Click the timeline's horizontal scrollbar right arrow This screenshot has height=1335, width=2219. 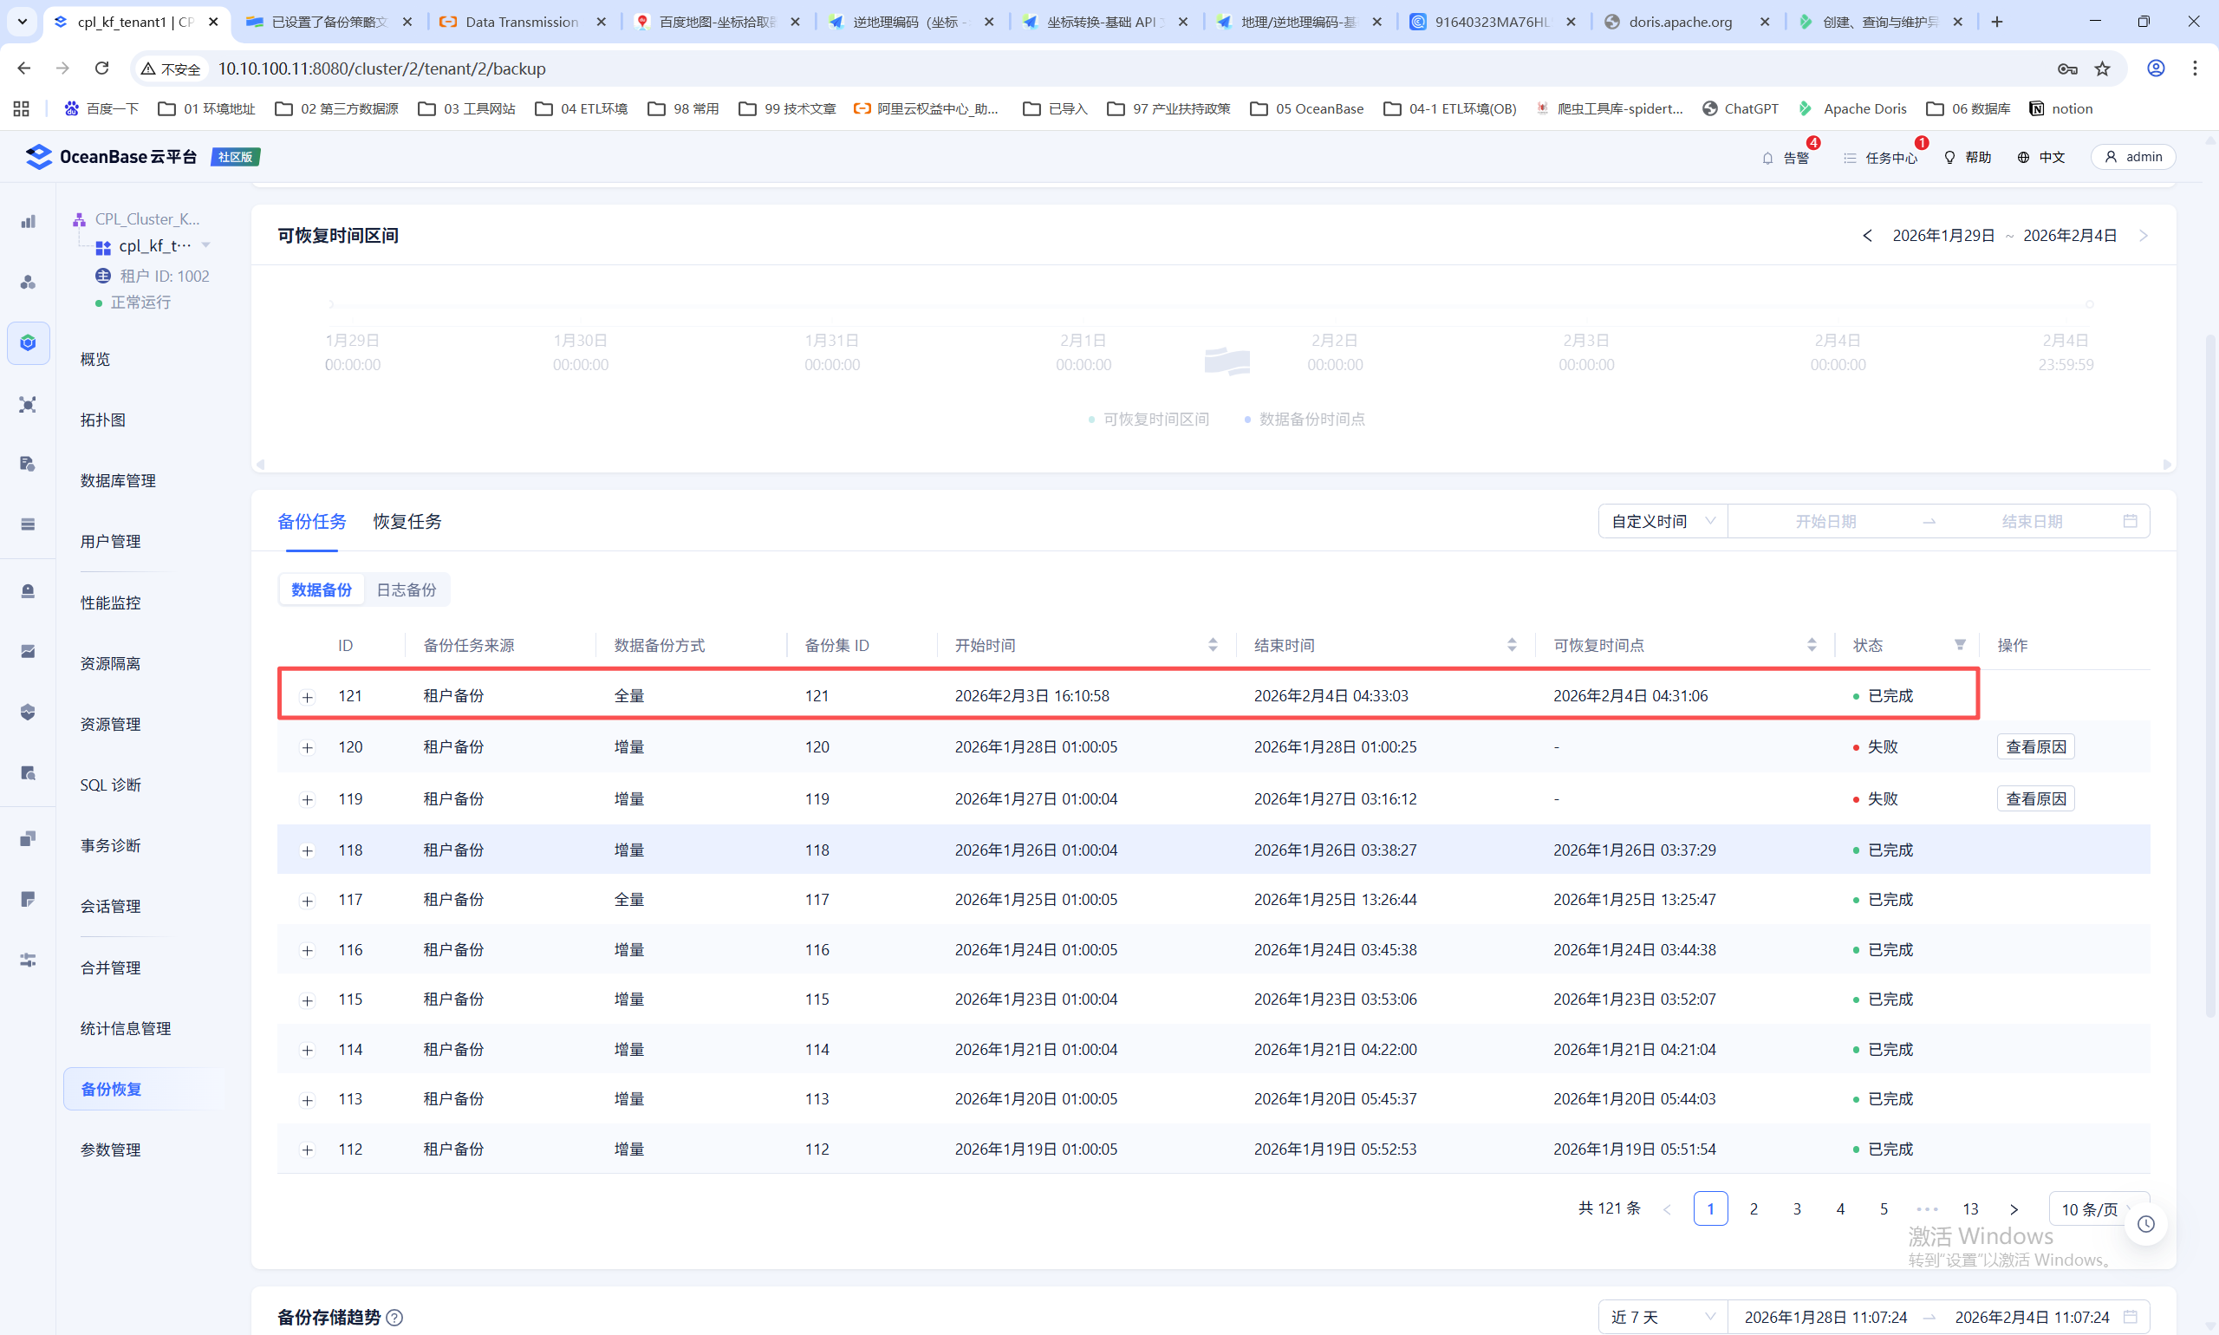[2167, 464]
